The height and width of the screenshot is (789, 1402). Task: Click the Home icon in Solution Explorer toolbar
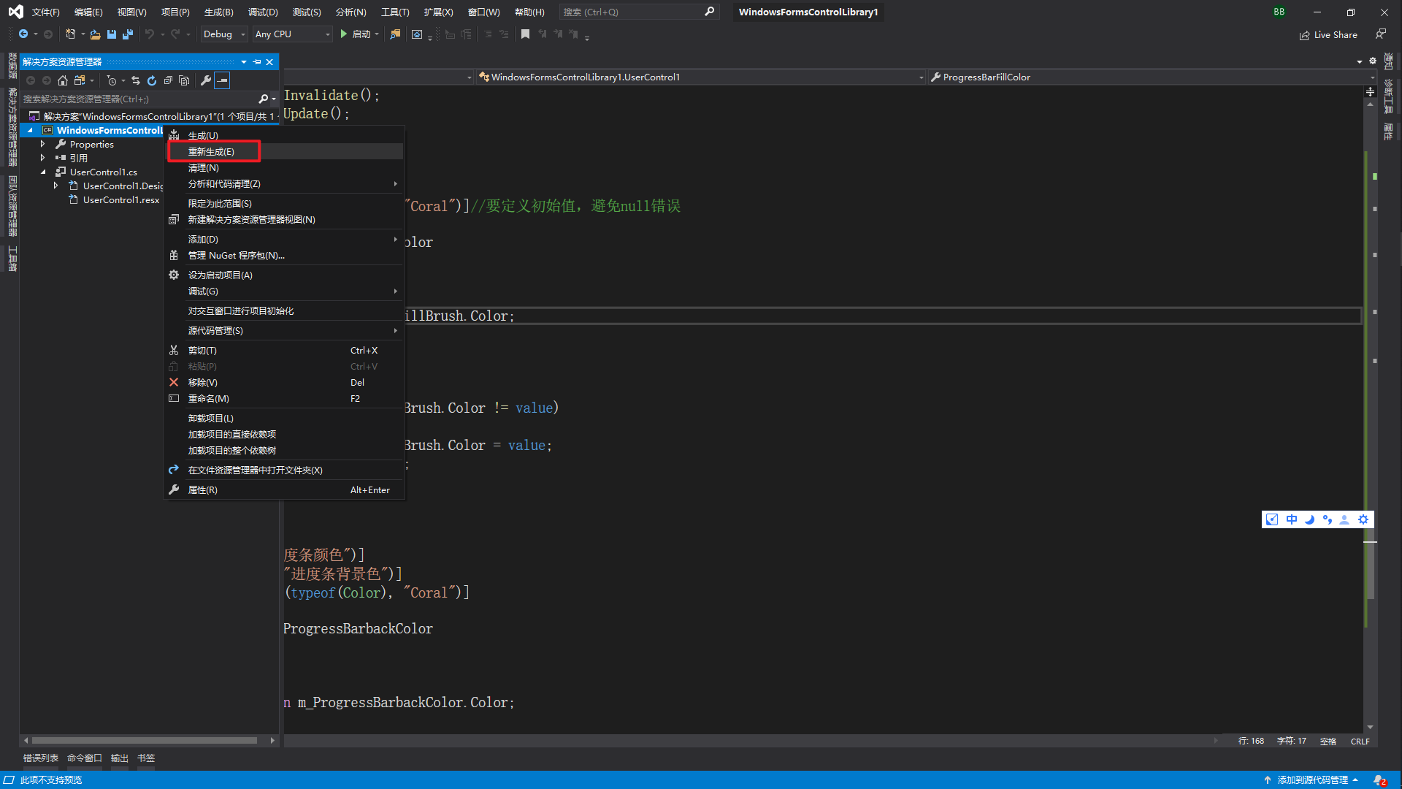click(63, 80)
